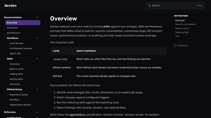This screenshot has width=211, height=118.
Task: Open the Built-in Skills page
Action: coord(17,69)
